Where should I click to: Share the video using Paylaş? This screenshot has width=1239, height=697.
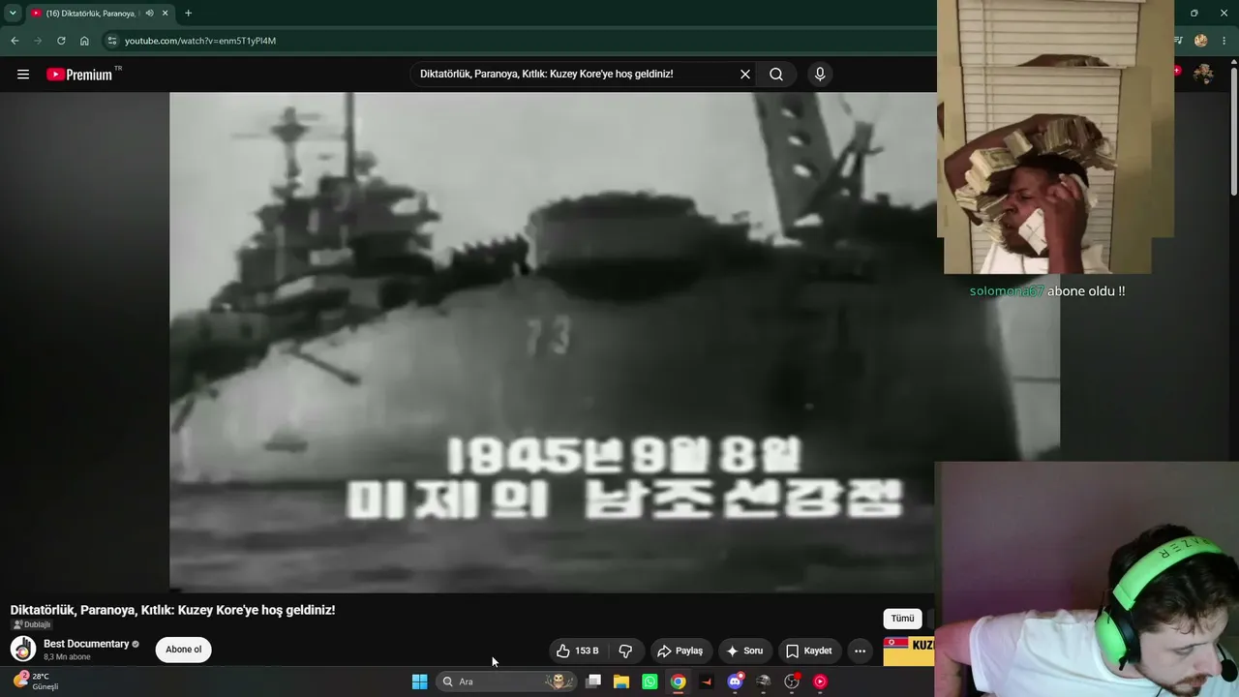point(680,651)
